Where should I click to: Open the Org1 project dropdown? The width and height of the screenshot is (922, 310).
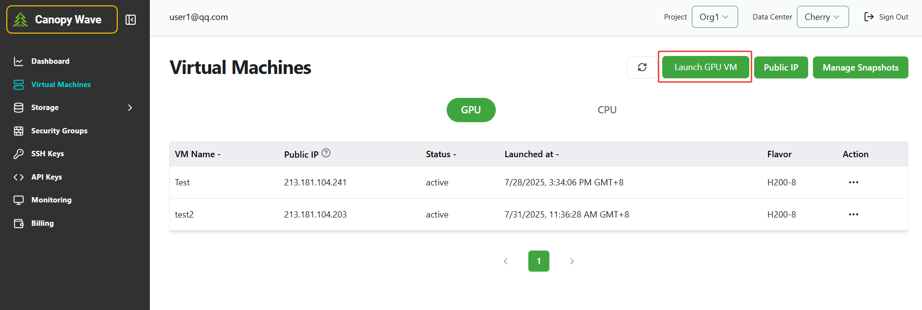tap(714, 17)
